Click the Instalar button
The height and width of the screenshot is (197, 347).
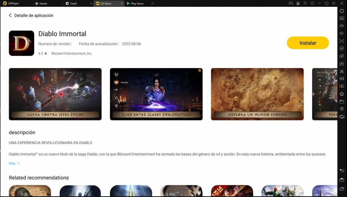pos(308,43)
